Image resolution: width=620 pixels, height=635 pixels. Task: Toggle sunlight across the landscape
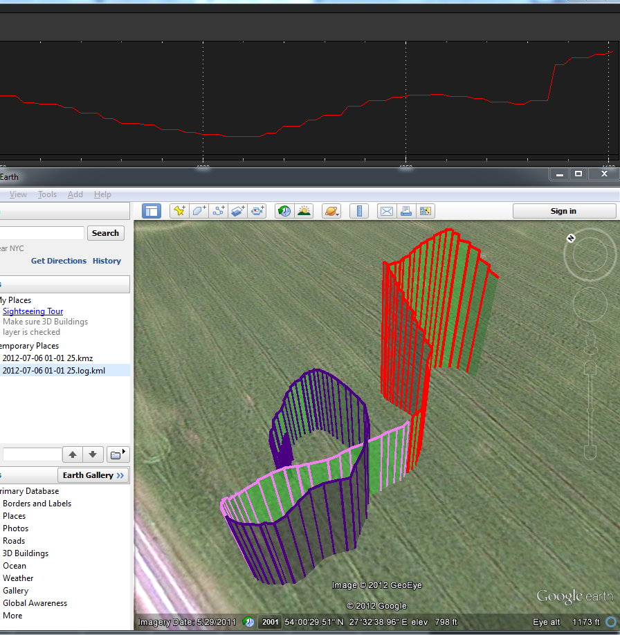pyautogui.click(x=303, y=211)
